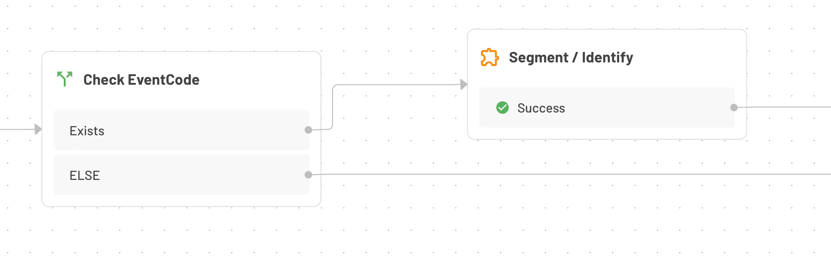Viewport: 831px width, 266px height.
Task: Select the Exists condition label
Action: click(x=87, y=130)
